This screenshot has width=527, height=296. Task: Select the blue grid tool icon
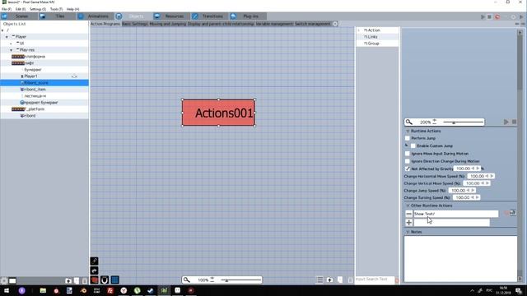[115, 280]
